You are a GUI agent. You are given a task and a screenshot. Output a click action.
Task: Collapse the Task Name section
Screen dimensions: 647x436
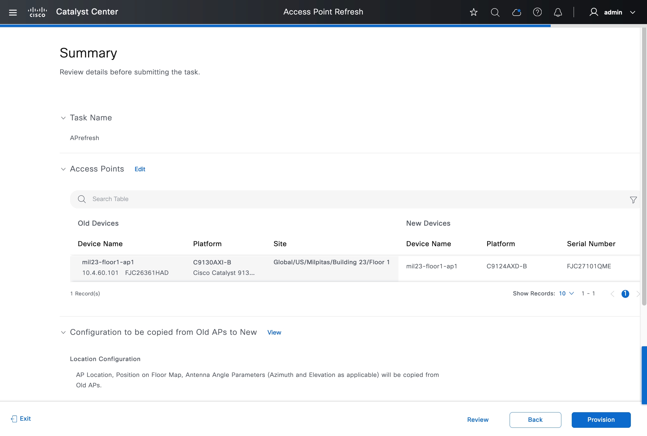pos(63,118)
